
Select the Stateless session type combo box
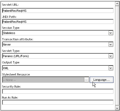[x=58, y=33]
